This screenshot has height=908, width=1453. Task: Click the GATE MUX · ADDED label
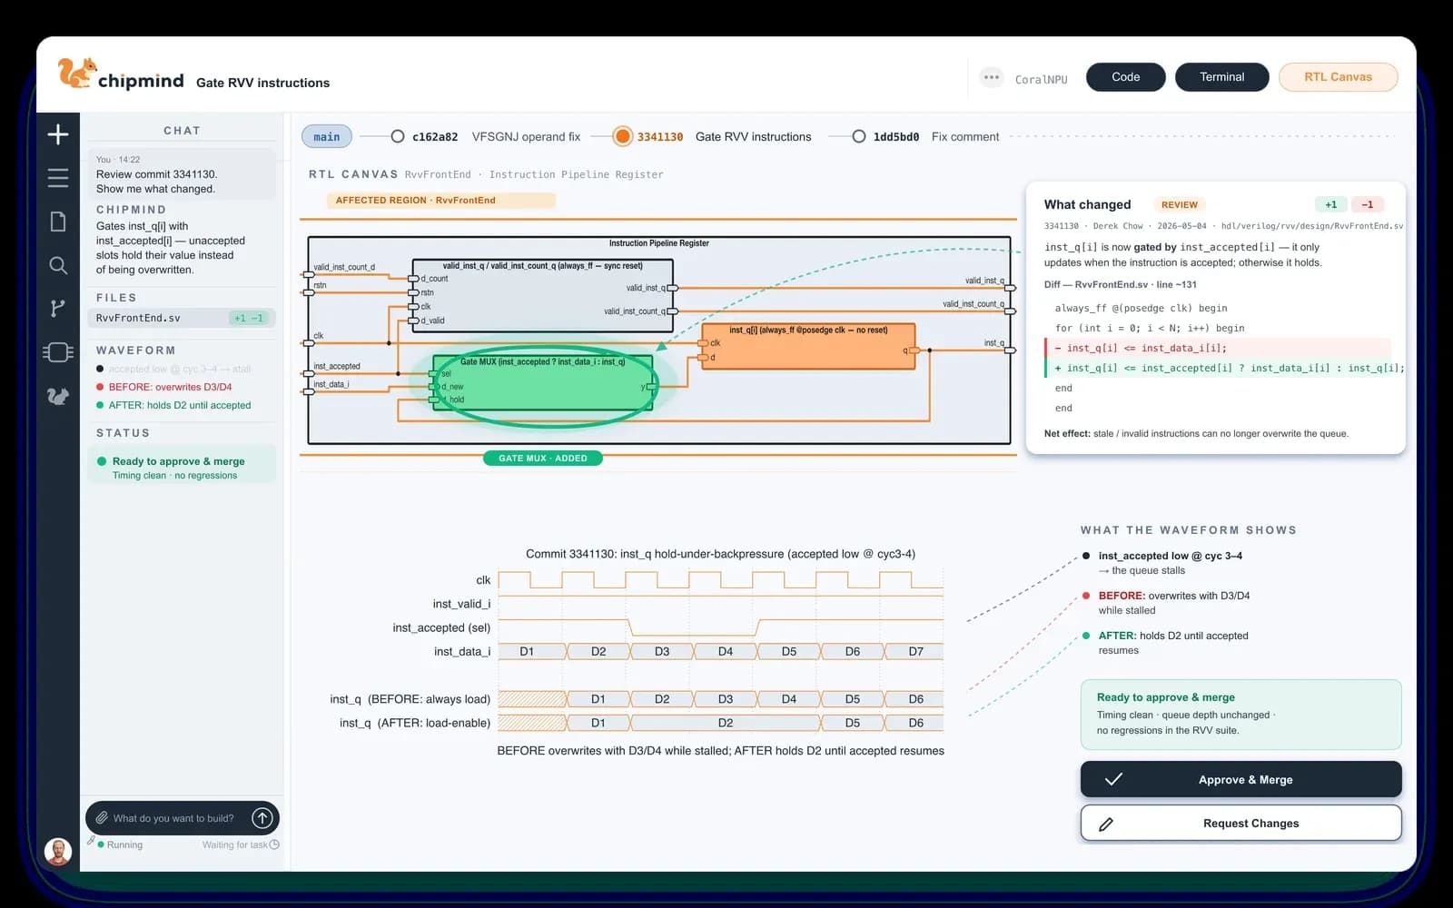pyautogui.click(x=542, y=459)
